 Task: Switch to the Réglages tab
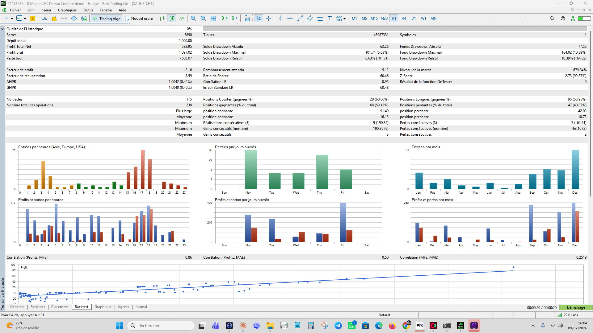tap(38, 307)
